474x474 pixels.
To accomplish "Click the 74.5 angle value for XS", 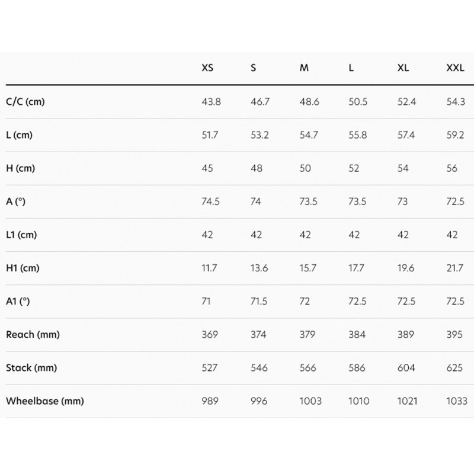I will pos(211,201).
